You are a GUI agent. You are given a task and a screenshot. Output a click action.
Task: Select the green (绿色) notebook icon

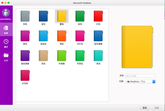(x=80, y=16)
